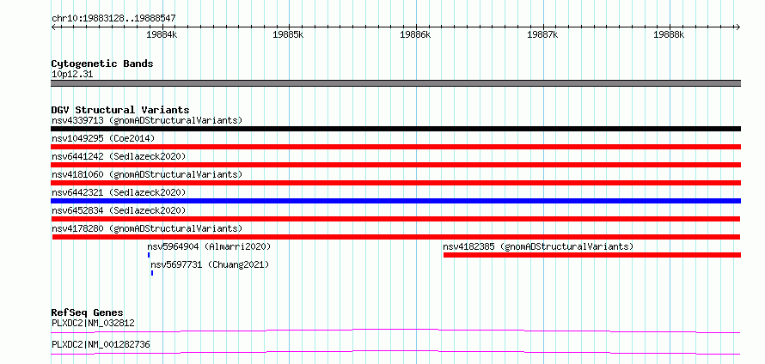Click the 19886k ruler tick label

pos(415,34)
